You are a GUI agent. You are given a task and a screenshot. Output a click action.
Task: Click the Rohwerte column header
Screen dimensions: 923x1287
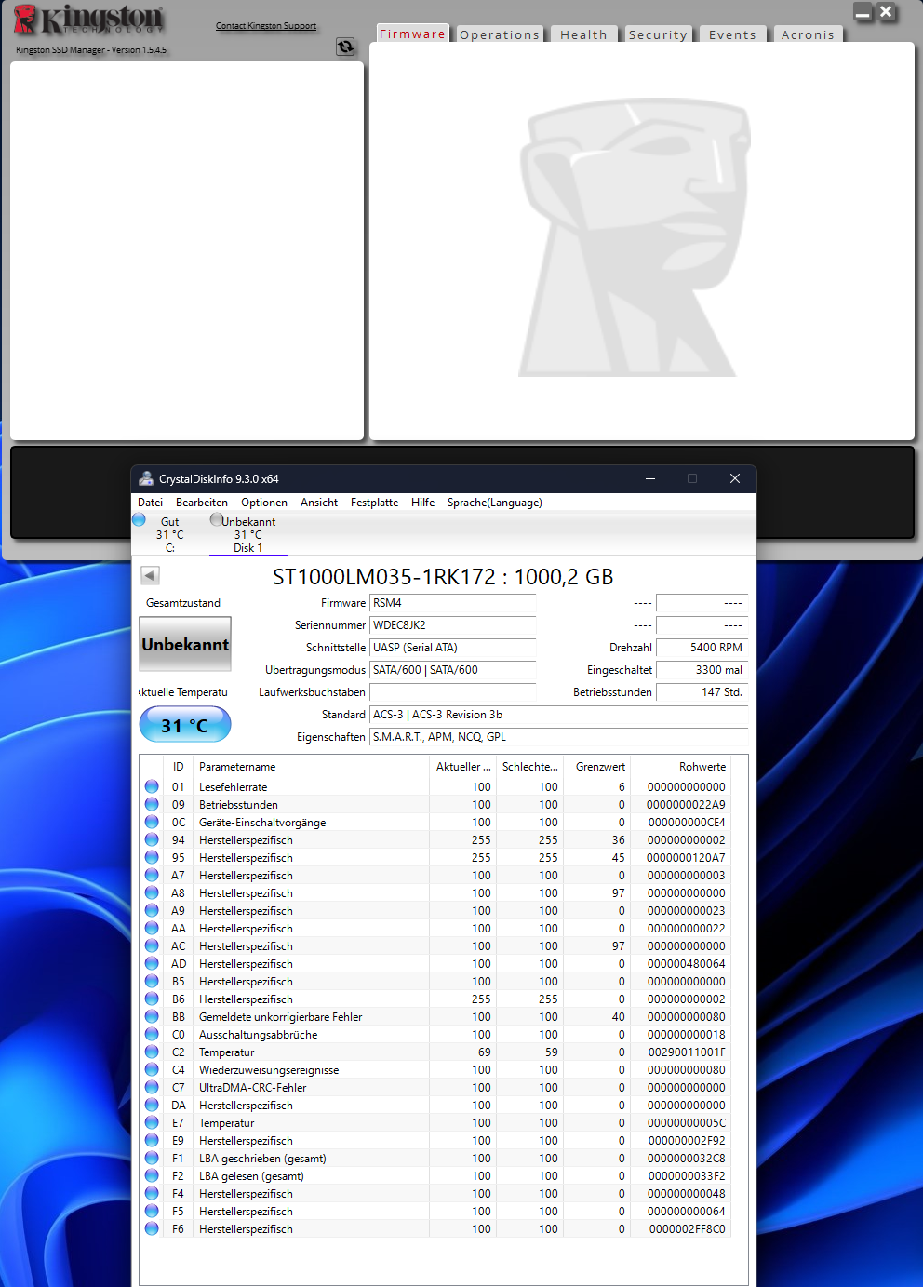pos(682,767)
